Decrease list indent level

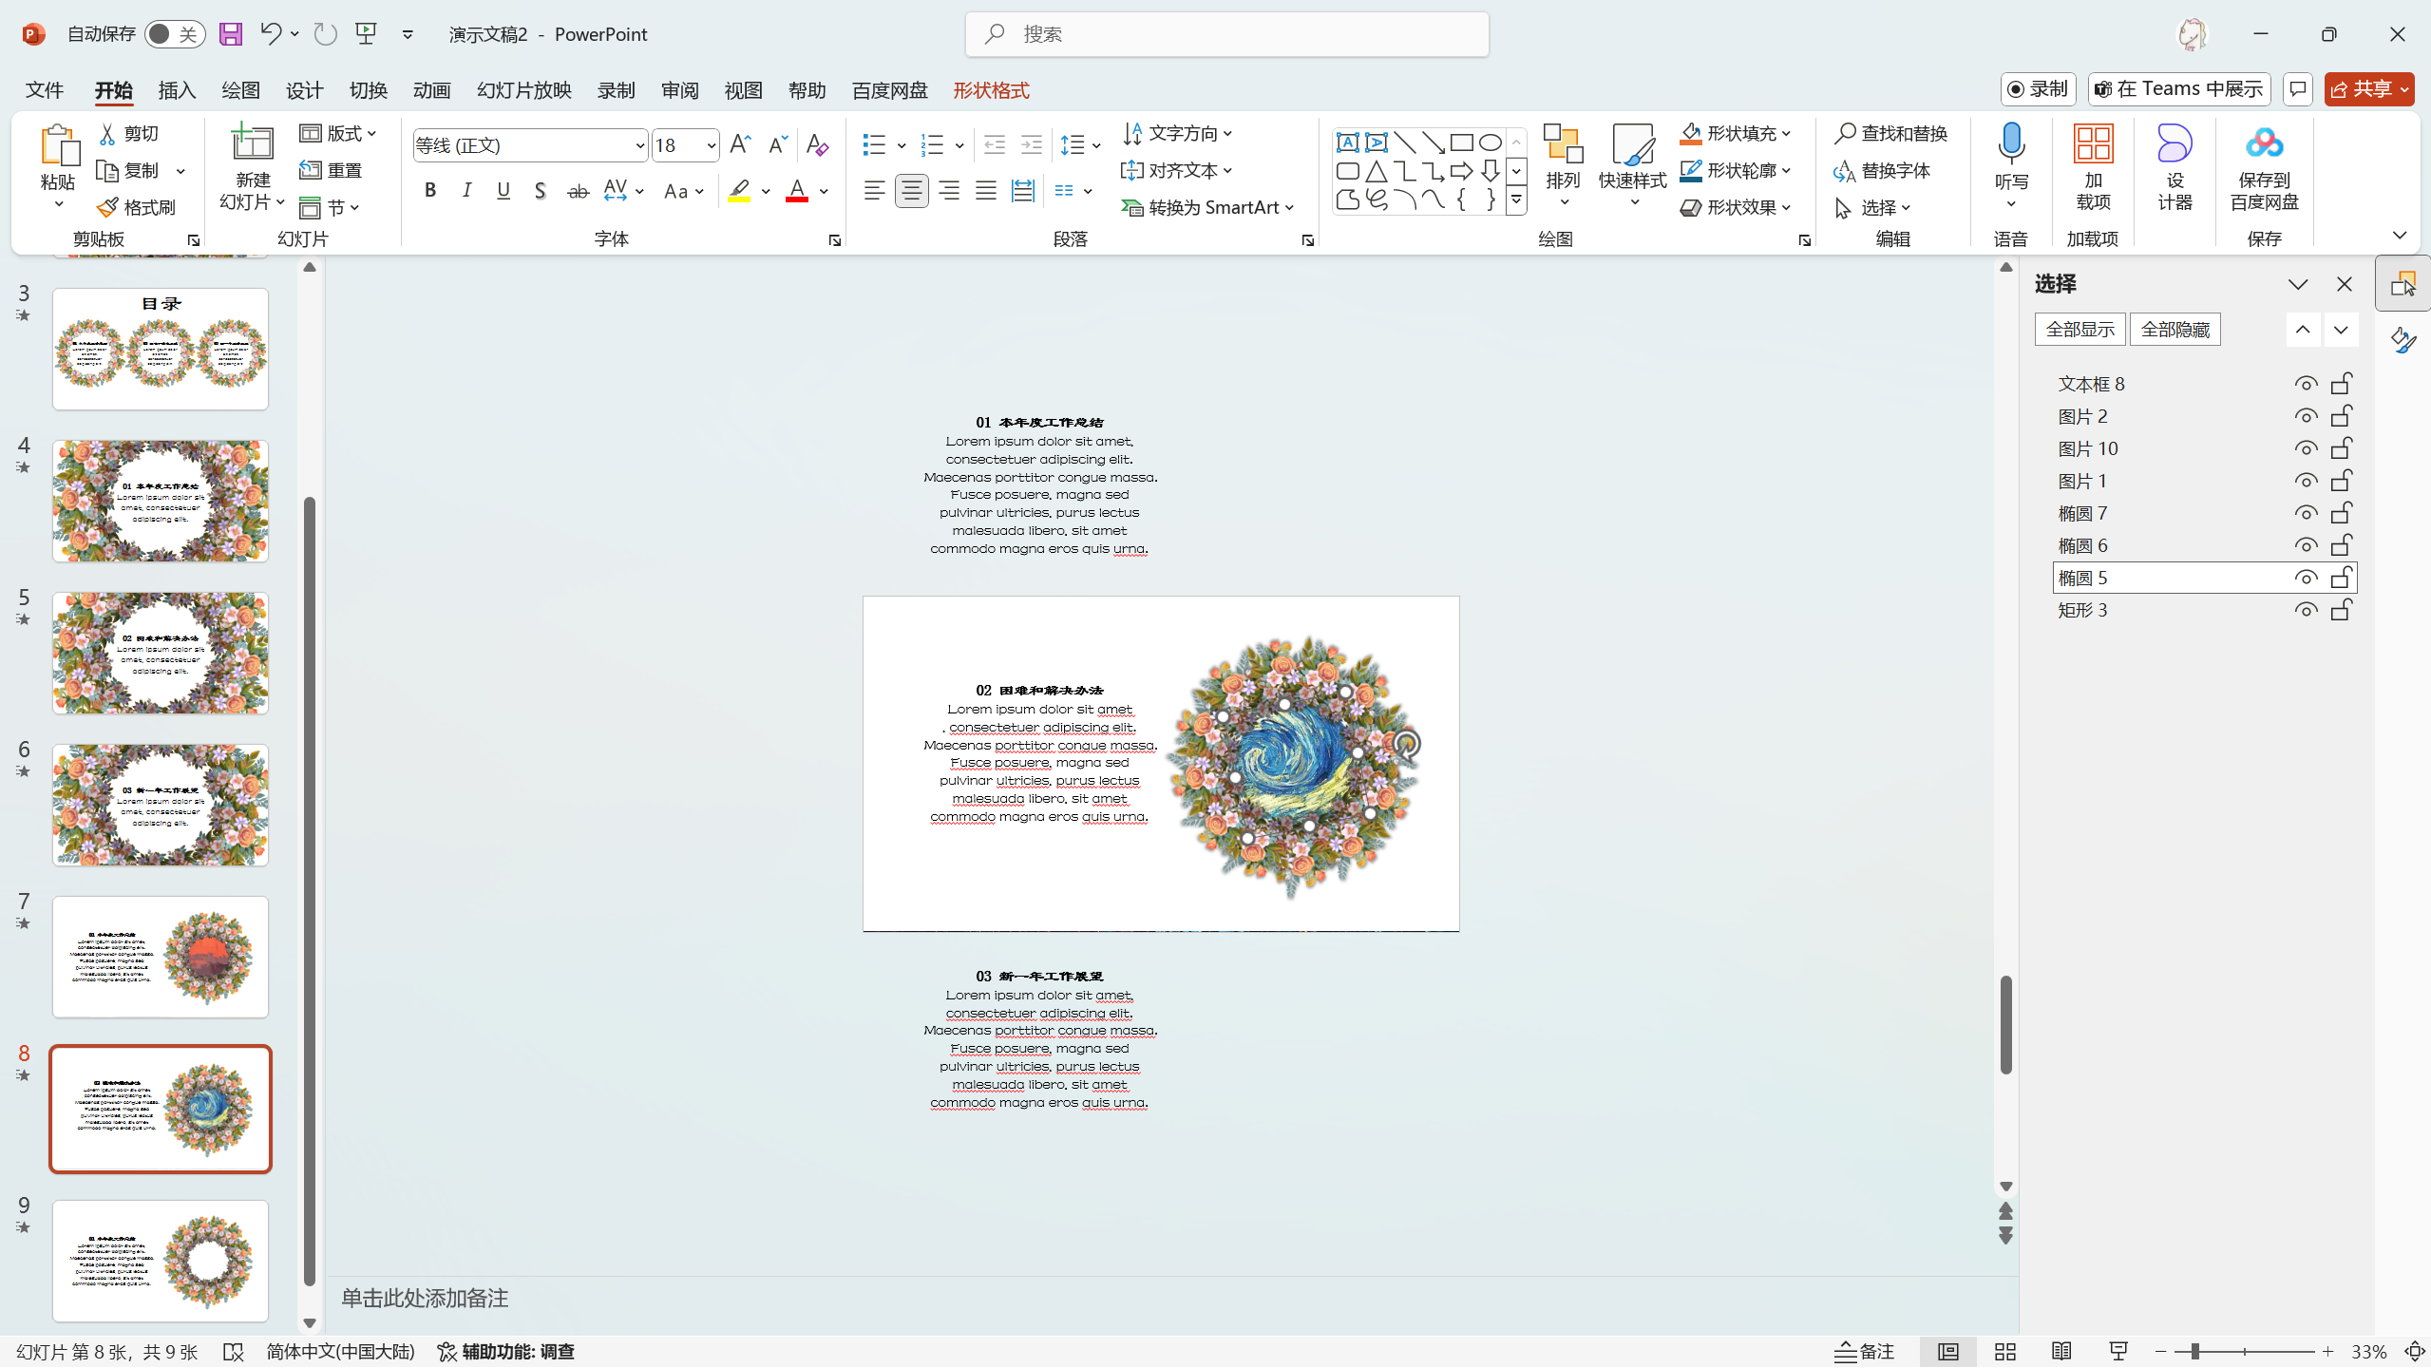pyautogui.click(x=994, y=144)
